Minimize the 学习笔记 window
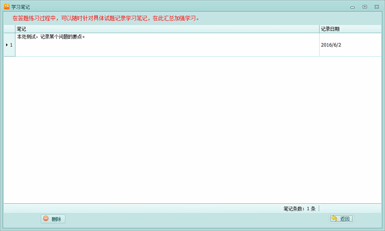Image resolution: width=385 pixels, height=231 pixels. (x=353, y=6)
